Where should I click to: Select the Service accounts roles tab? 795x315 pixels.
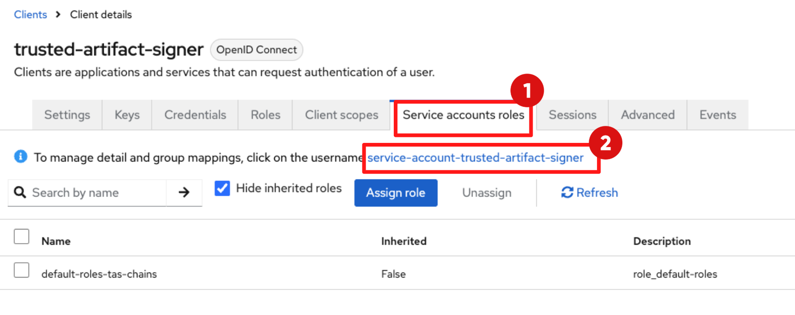coord(463,115)
